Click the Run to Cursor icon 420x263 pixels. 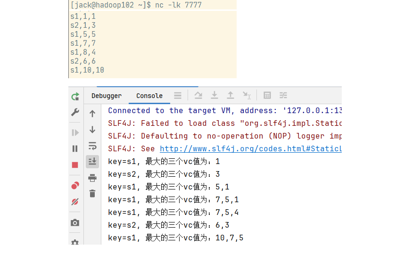coord(247,95)
